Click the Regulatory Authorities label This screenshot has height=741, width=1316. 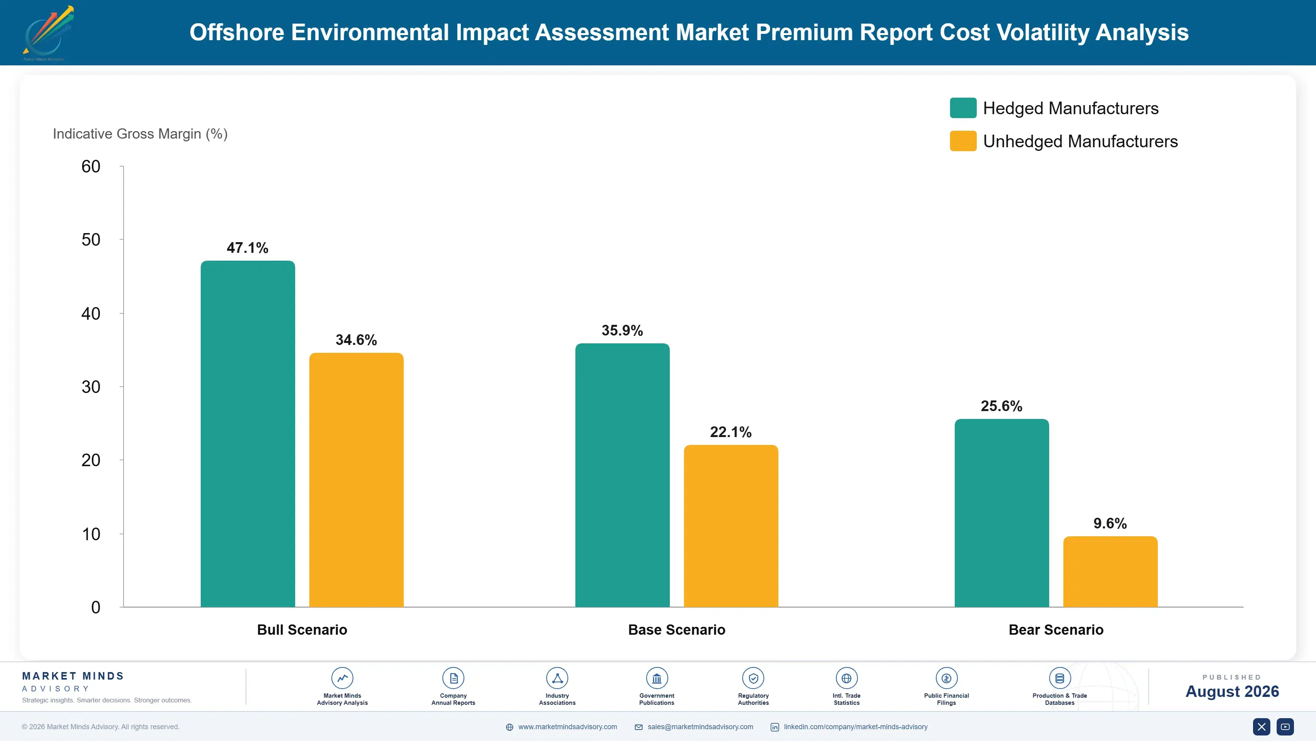tap(753, 699)
